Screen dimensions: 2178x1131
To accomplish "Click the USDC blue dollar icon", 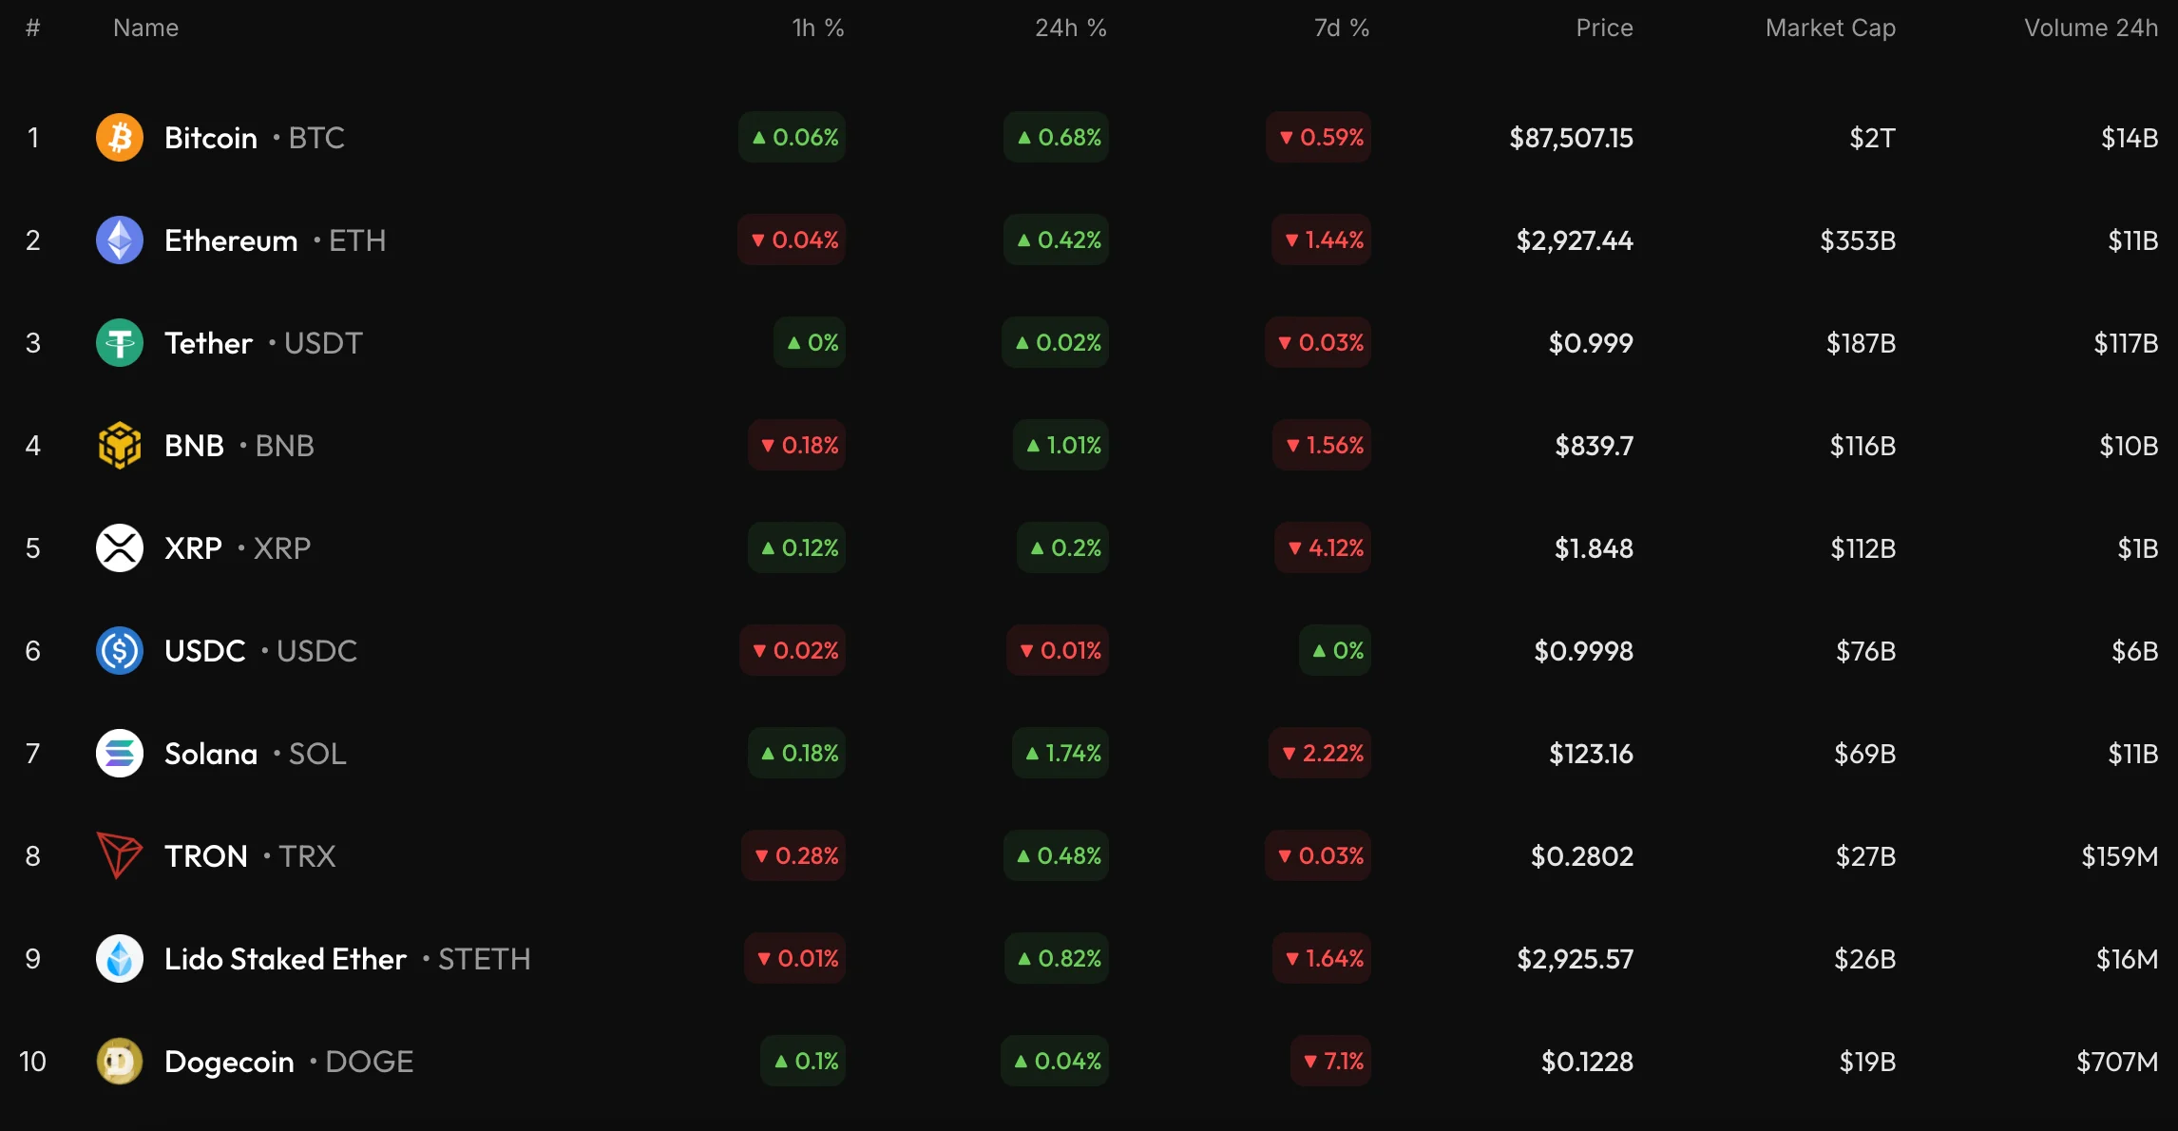I will [x=120, y=651].
